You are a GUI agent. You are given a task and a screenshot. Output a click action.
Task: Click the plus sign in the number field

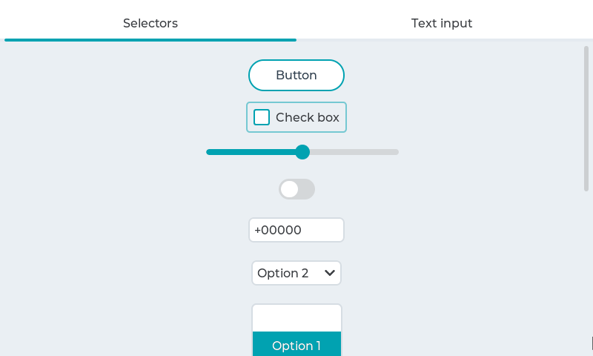tap(257, 230)
